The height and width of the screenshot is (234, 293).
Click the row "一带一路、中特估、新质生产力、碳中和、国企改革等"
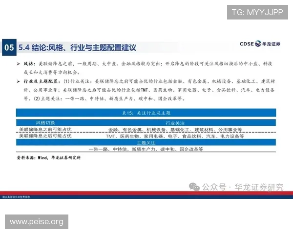(x=146, y=149)
